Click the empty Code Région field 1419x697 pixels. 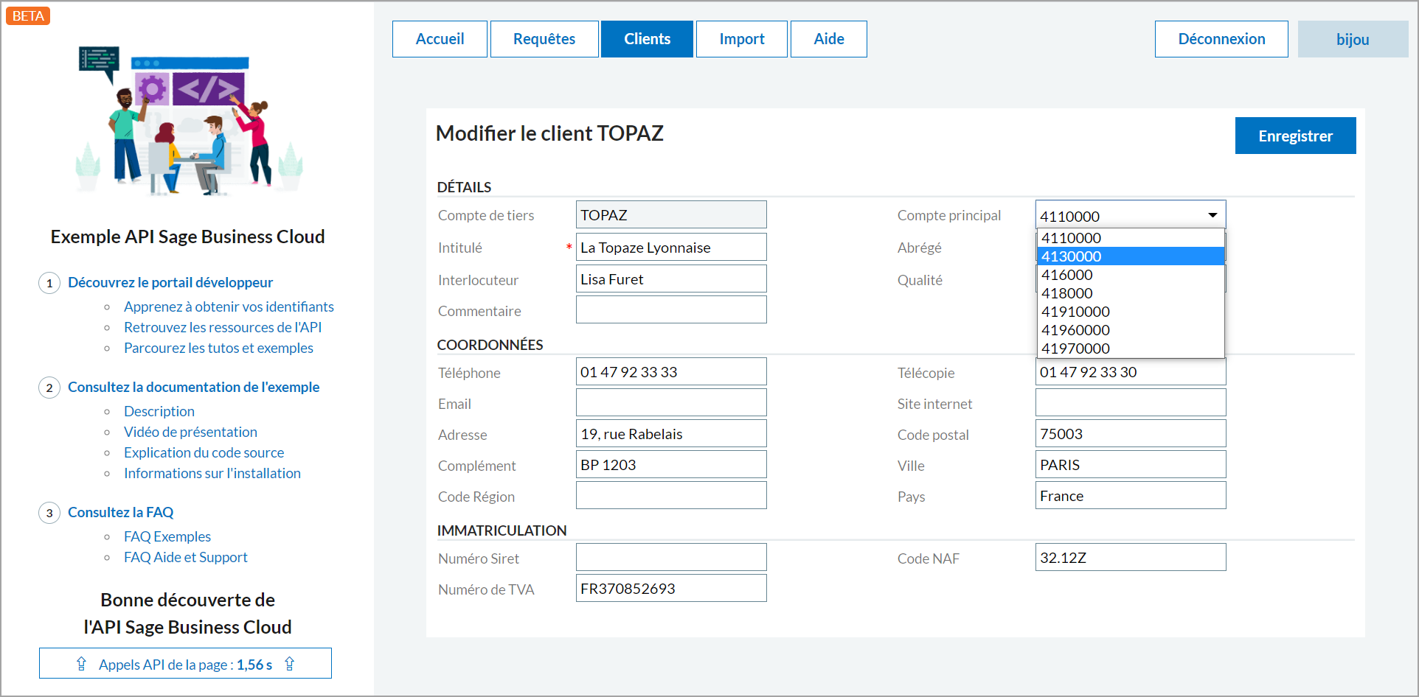tap(671, 495)
